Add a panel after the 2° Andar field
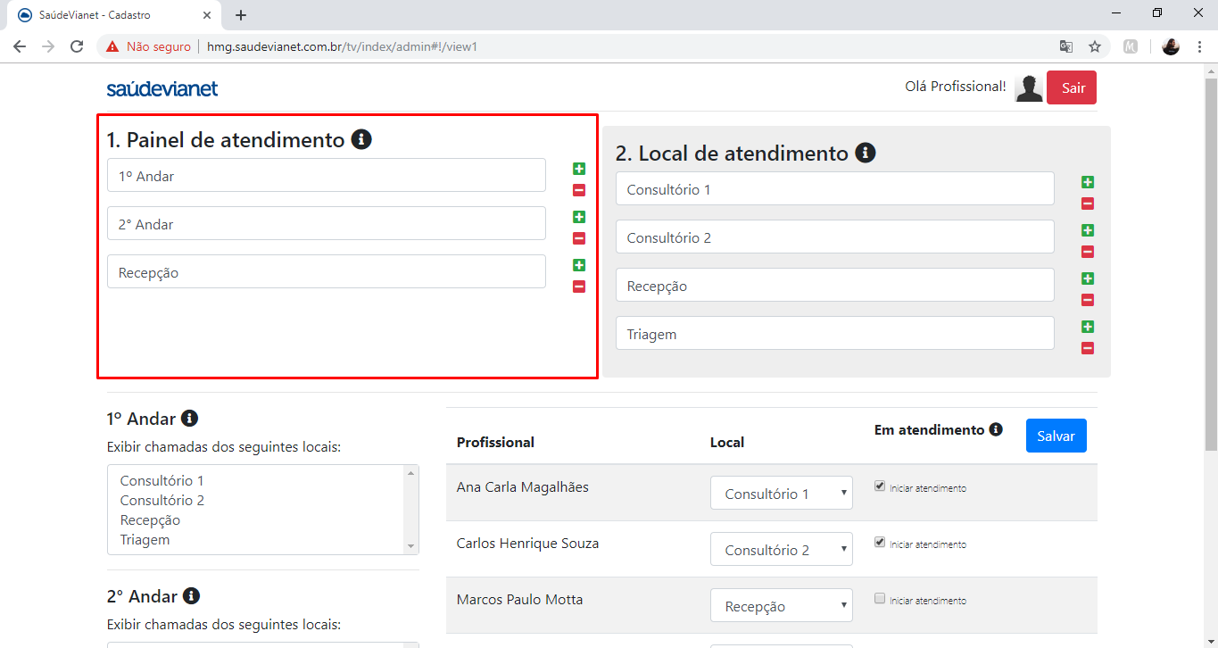This screenshot has height=648, width=1218. [x=579, y=217]
